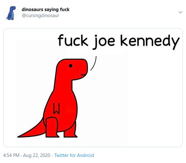Click the word "joe" in the image
Image resolution: width=186 pixels, height=163 pixels.
[x=103, y=42]
